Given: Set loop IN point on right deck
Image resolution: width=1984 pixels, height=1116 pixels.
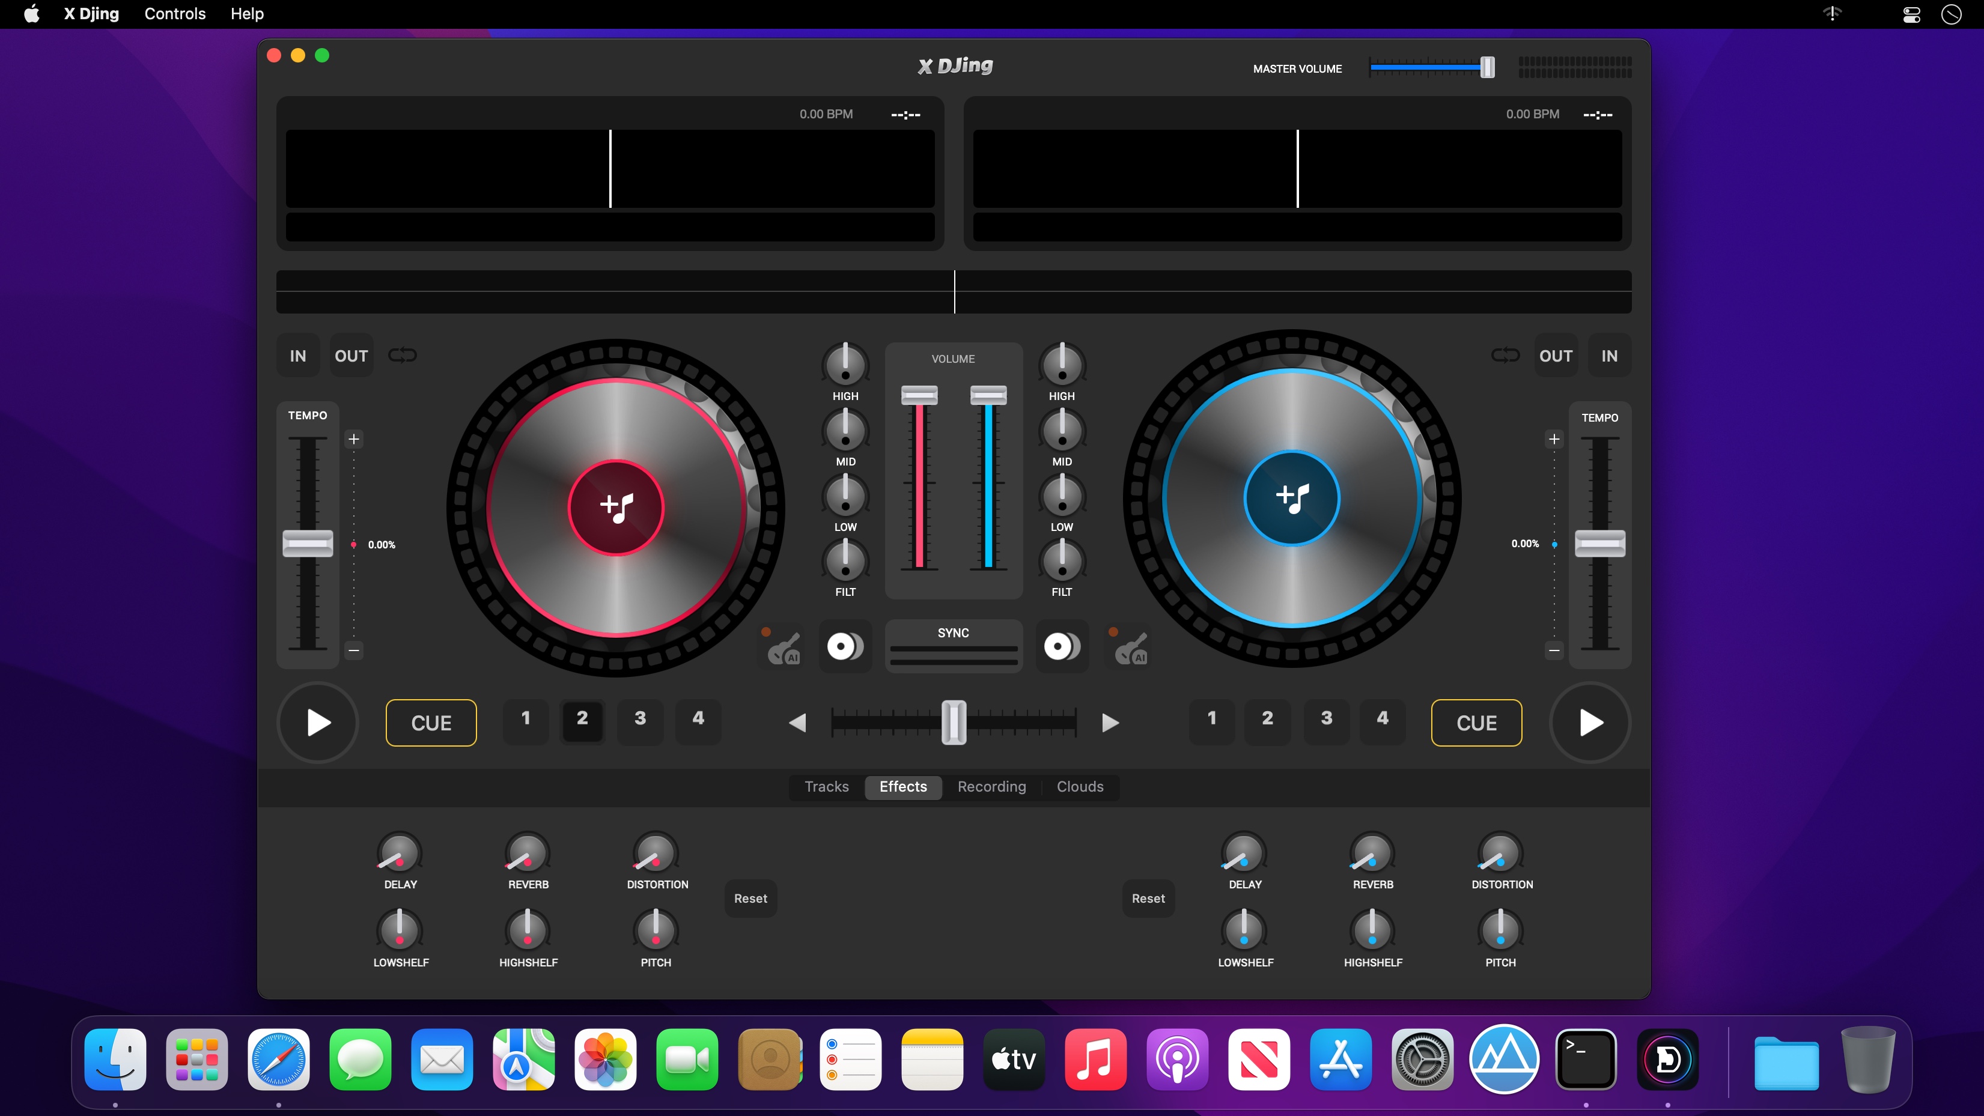Looking at the screenshot, I should coord(1610,355).
